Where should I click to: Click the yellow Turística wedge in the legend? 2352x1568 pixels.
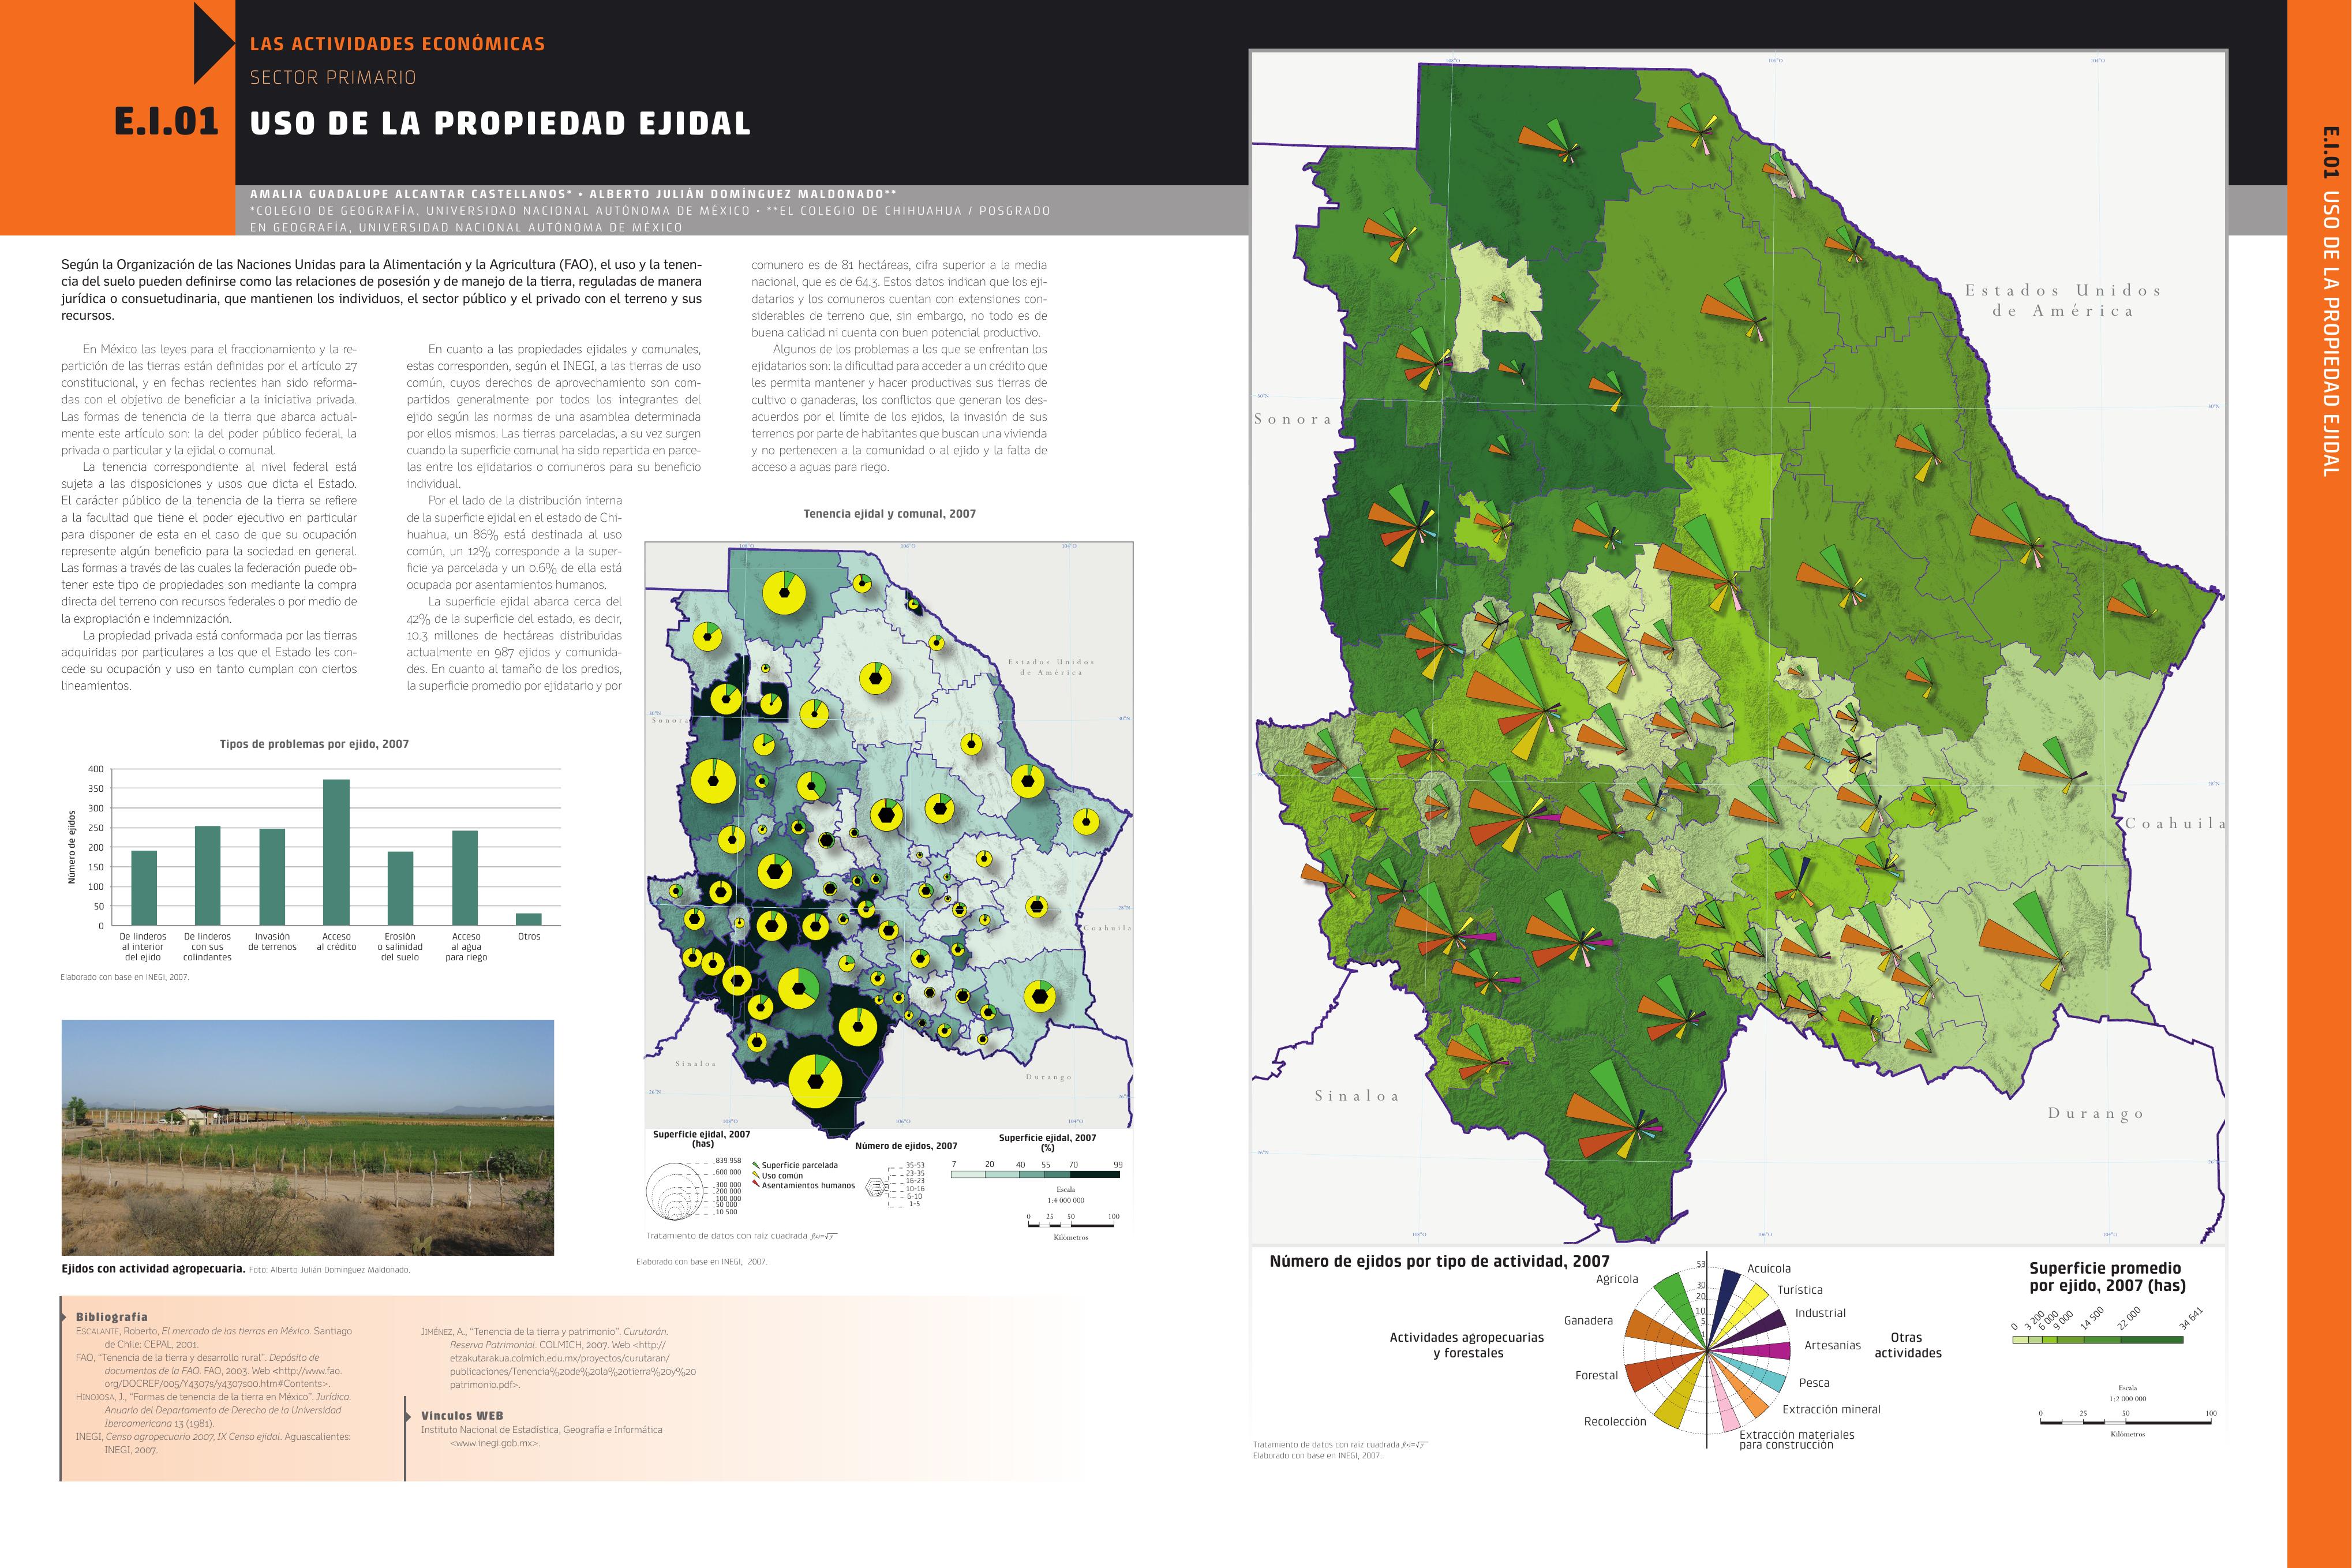1748,1307
